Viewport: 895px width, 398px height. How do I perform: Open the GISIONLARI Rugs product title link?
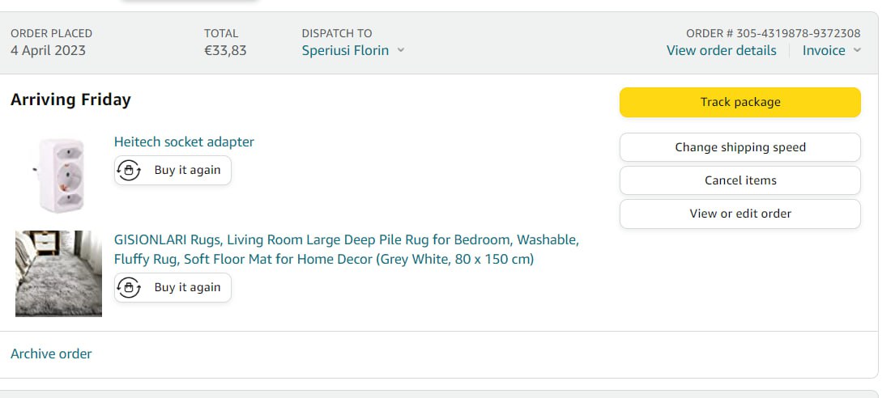pos(347,249)
